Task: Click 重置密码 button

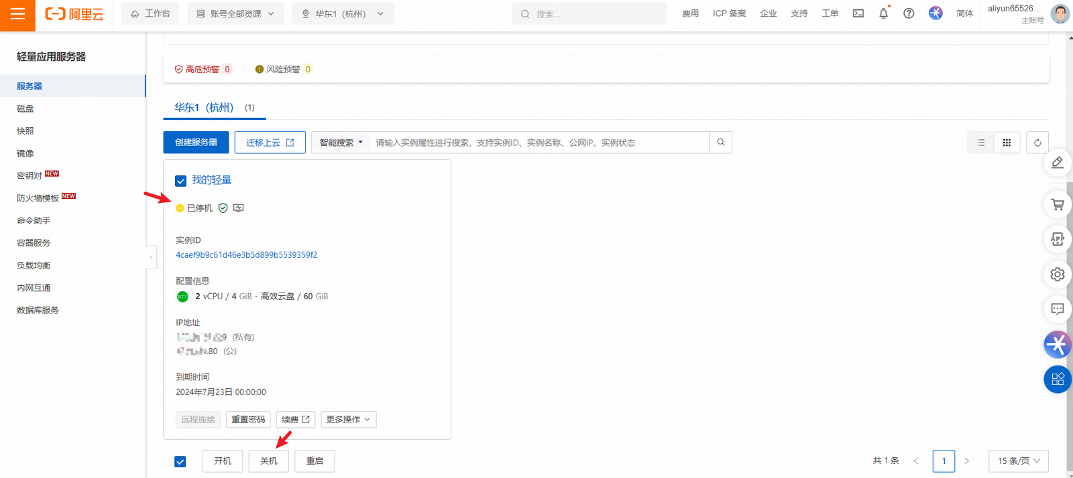Action: coord(248,420)
